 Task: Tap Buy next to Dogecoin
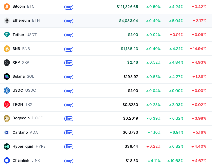click(x=69, y=119)
